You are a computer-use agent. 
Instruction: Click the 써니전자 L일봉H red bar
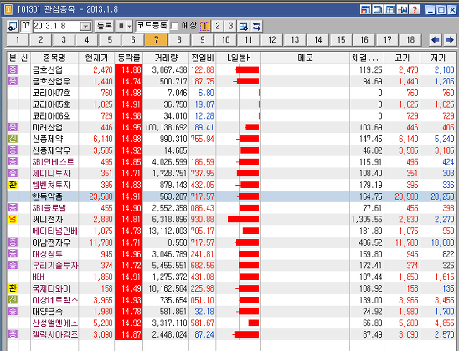(x=243, y=219)
